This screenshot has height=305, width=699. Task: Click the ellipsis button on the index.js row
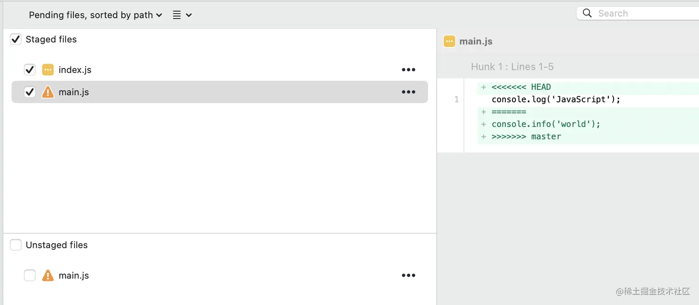(409, 69)
